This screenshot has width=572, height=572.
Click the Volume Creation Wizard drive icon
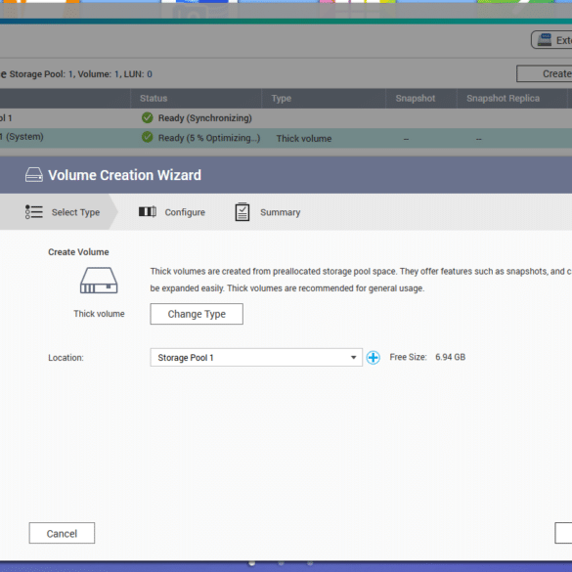pyautogui.click(x=34, y=175)
